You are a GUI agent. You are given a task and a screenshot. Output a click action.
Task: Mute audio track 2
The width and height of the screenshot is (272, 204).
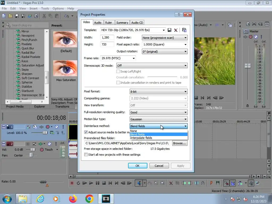point(49,144)
